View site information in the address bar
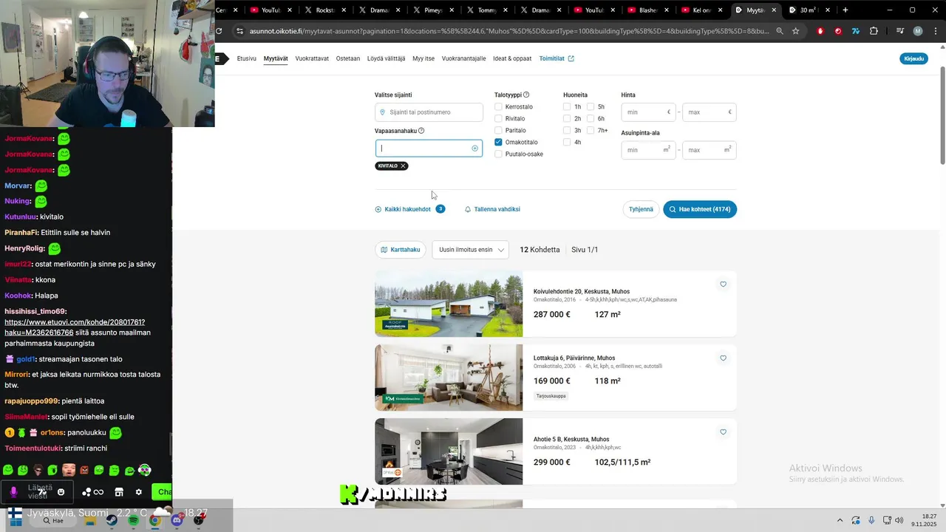This screenshot has width=946, height=532. (x=239, y=31)
